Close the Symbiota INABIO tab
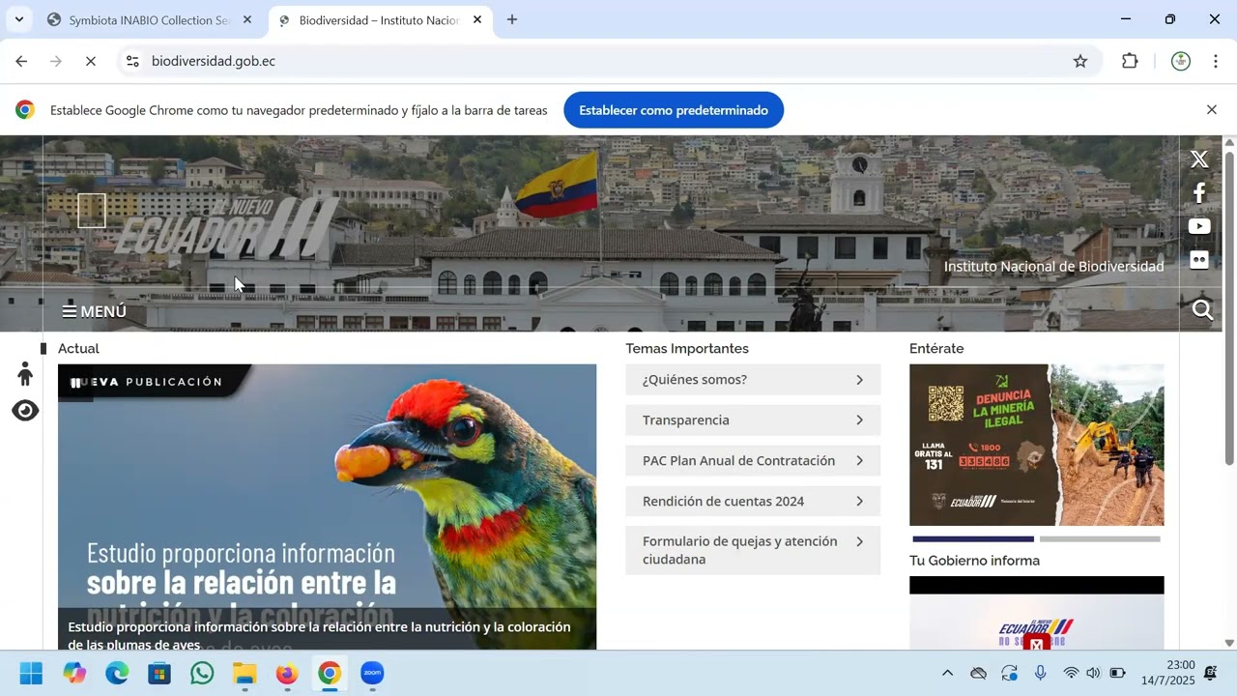This screenshot has width=1237, height=696. click(246, 19)
